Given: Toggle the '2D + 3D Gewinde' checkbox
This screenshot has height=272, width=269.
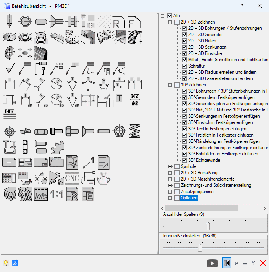Looking at the screenshot, I should (184, 35).
